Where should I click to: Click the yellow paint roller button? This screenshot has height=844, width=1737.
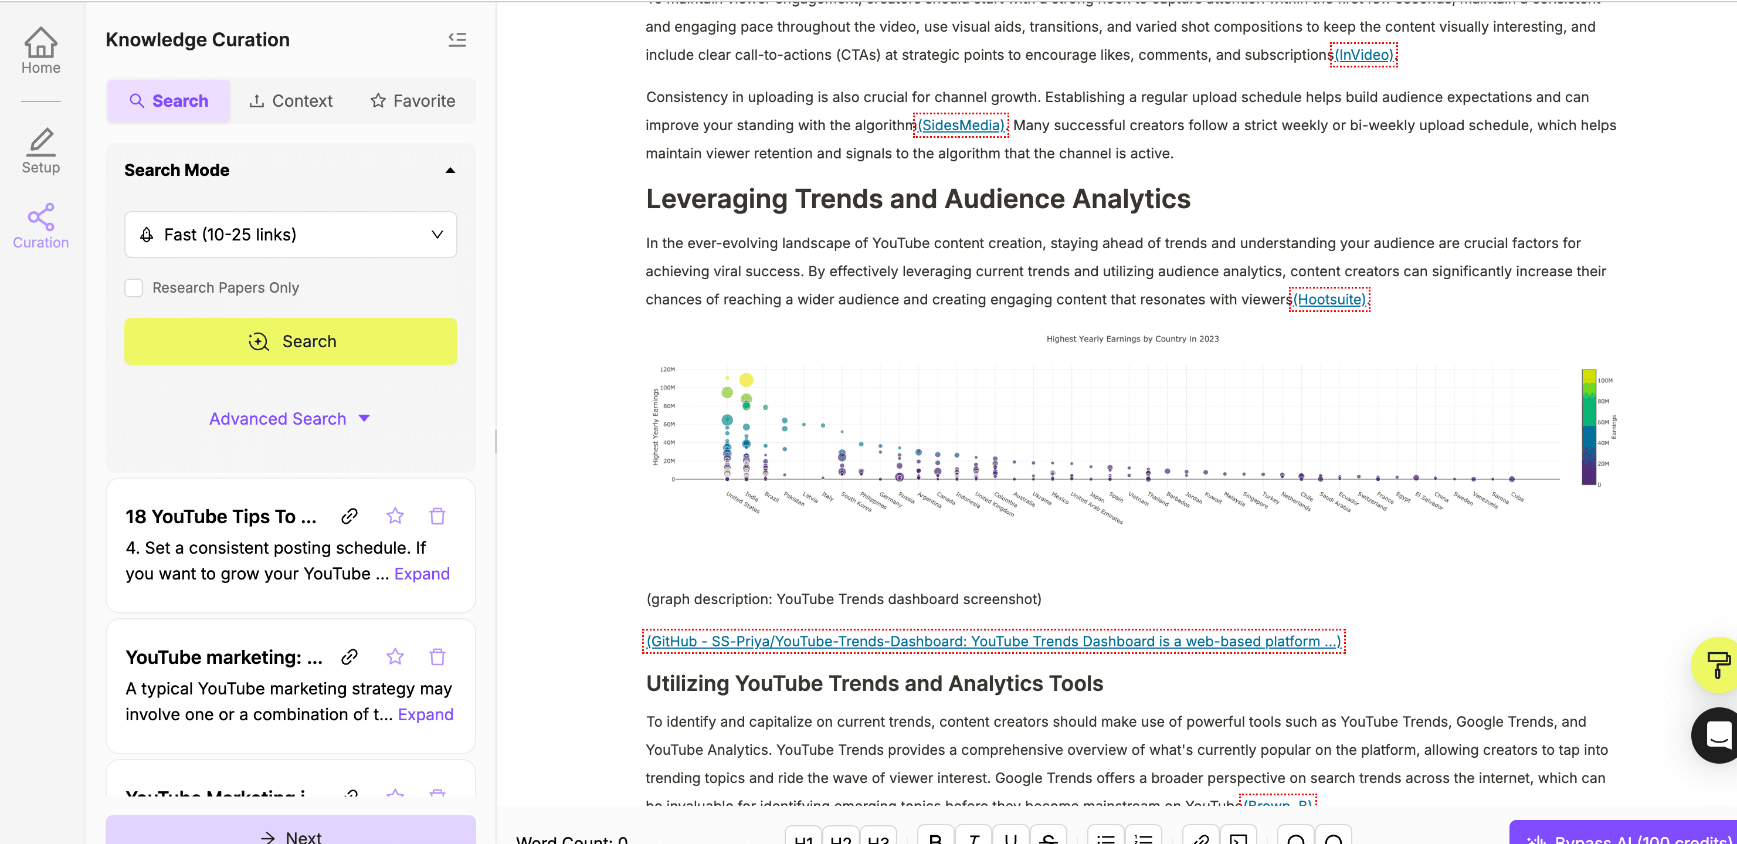click(1718, 665)
